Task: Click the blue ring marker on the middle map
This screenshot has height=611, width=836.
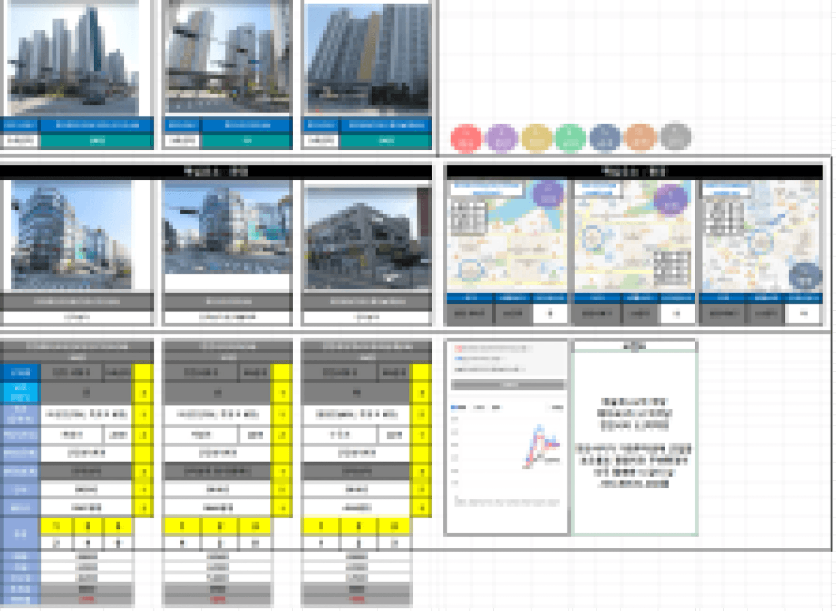Action: [593, 238]
